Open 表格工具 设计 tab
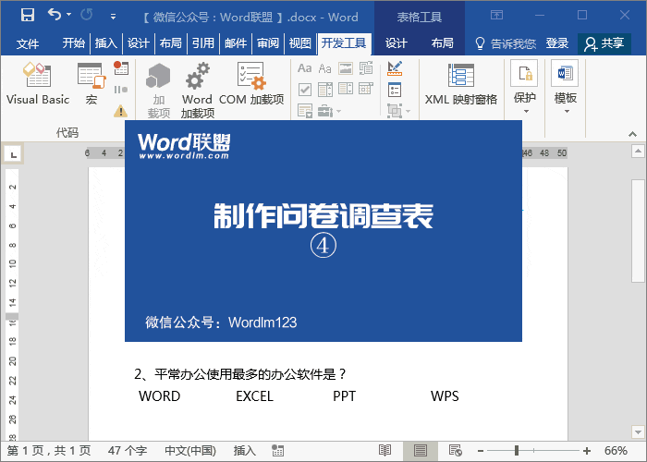Screen dimensions: 647x462 (397, 43)
